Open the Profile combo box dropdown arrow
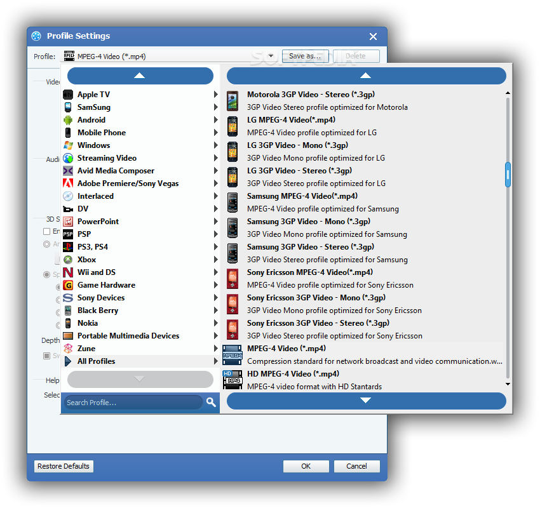Viewport: 540px width, 508px height. tap(271, 56)
